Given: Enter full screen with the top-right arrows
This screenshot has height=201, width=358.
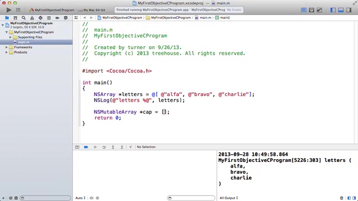Looking at the screenshot, I should [355, 3].
